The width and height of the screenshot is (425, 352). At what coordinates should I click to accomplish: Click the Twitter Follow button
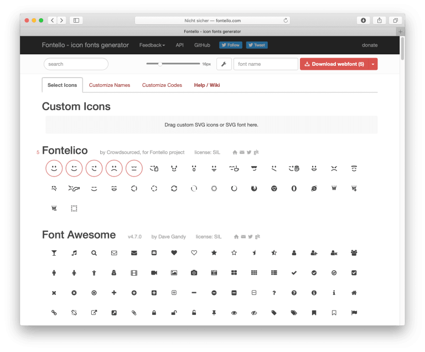coord(231,45)
